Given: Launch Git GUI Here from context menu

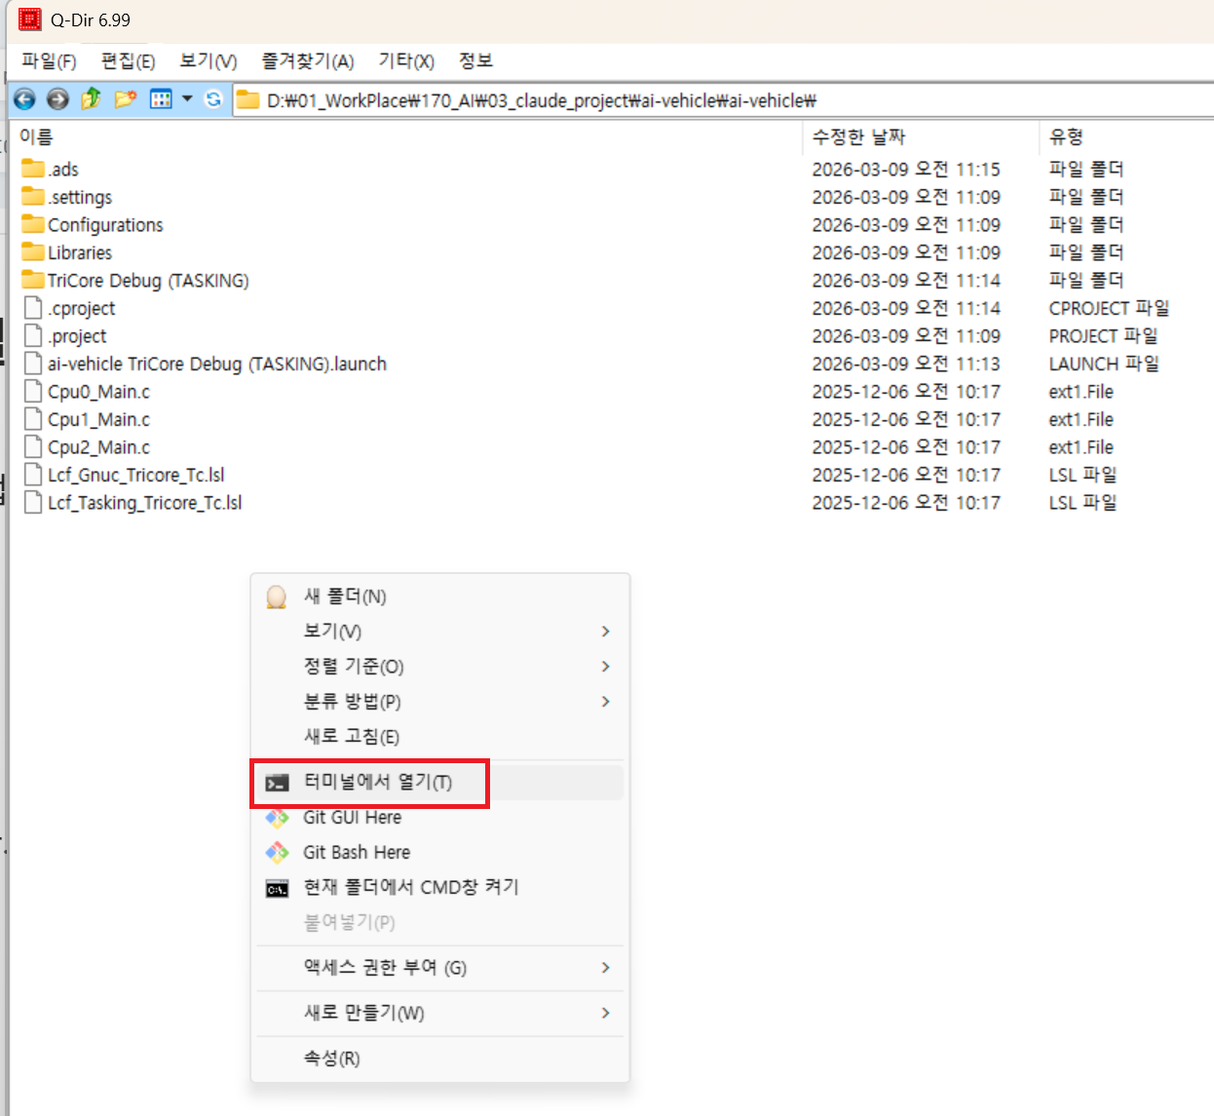Looking at the screenshot, I should pos(352,818).
